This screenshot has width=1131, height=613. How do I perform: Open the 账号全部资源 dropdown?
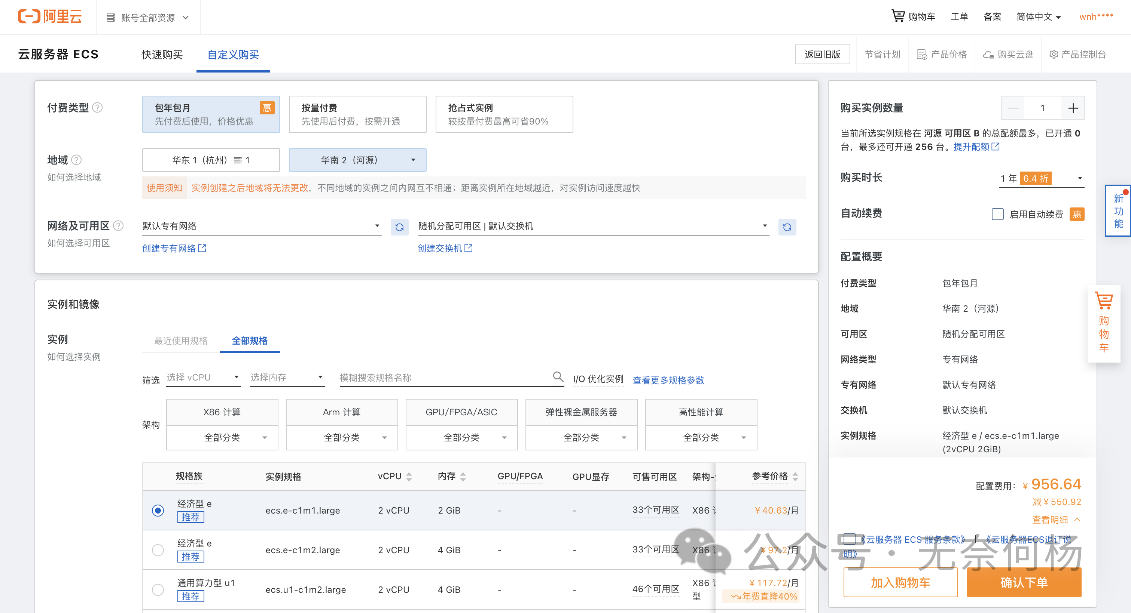pos(148,18)
